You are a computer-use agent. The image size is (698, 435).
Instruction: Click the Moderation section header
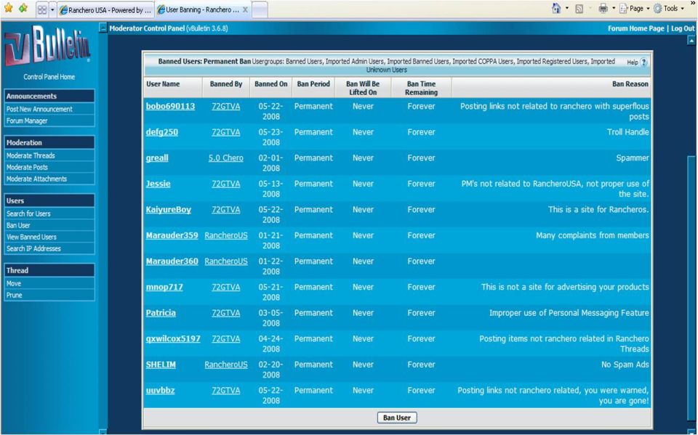coord(49,143)
